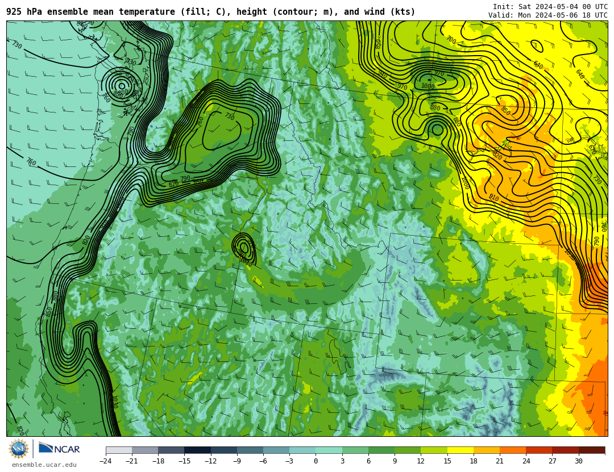Screen dimensions: 614x472
Task: Click the colorbar label '21'
Action: click(500, 461)
